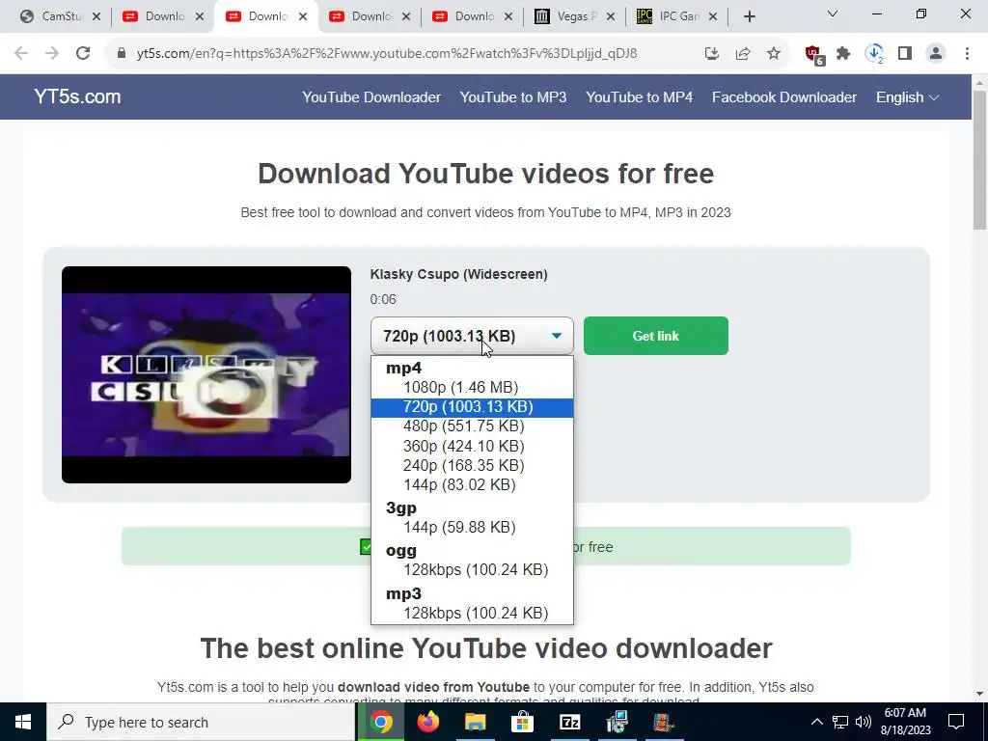Open the uBlock Origin extension icon
This screenshot has width=988, height=741.
coord(814,54)
